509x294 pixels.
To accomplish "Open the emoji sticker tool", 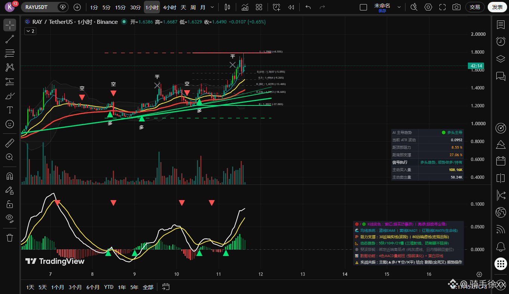I will pyautogui.click(x=10, y=124).
